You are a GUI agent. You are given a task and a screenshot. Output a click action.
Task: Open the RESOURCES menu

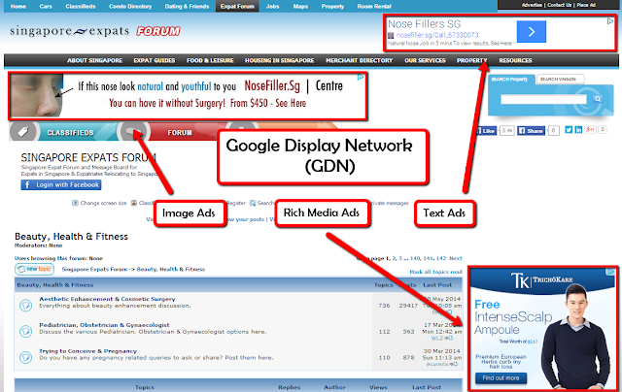click(x=515, y=60)
